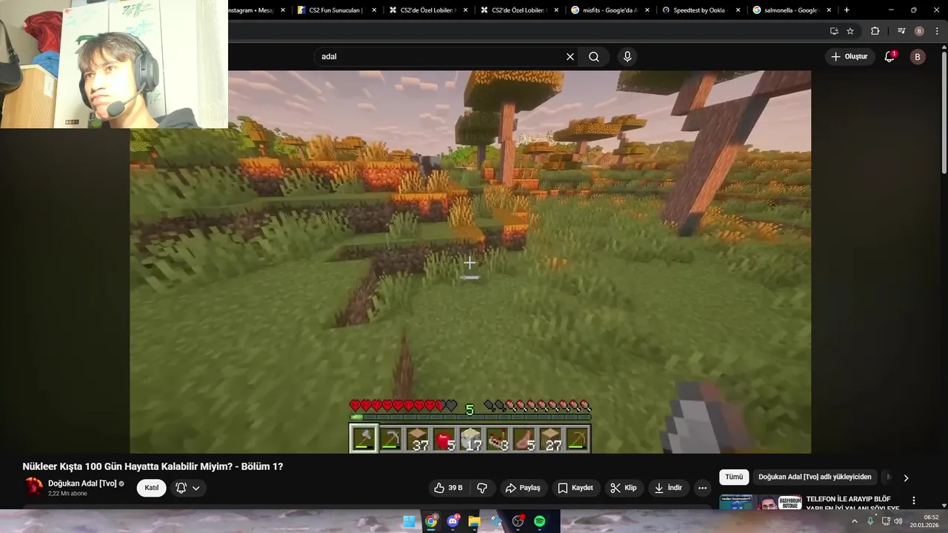Click the Klip button
The height and width of the screenshot is (533, 948).
624,488
